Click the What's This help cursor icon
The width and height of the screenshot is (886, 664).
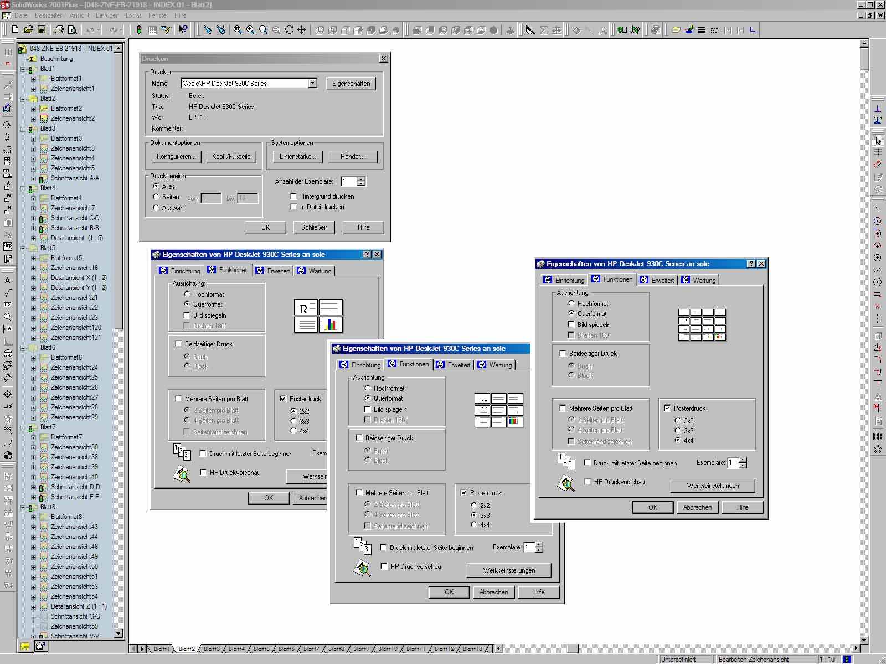[x=183, y=30]
